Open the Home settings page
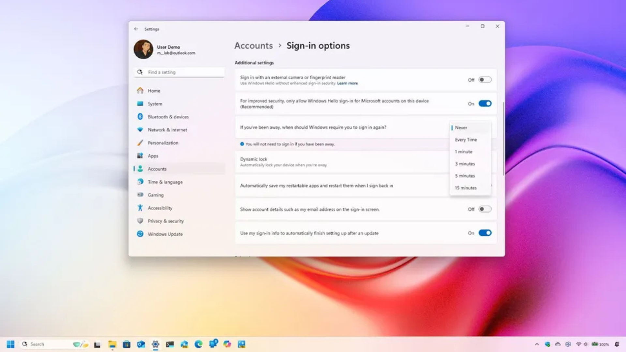Image resolution: width=626 pixels, height=352 pixels. (154, 91)
